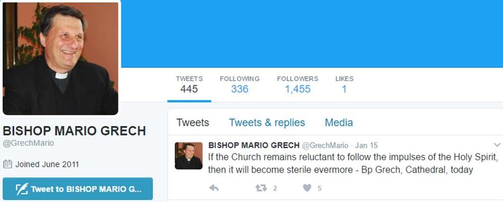Show the Likes count page
Image resolution: width=503 pixels, height=202 pixels.
tap(344, 85)
